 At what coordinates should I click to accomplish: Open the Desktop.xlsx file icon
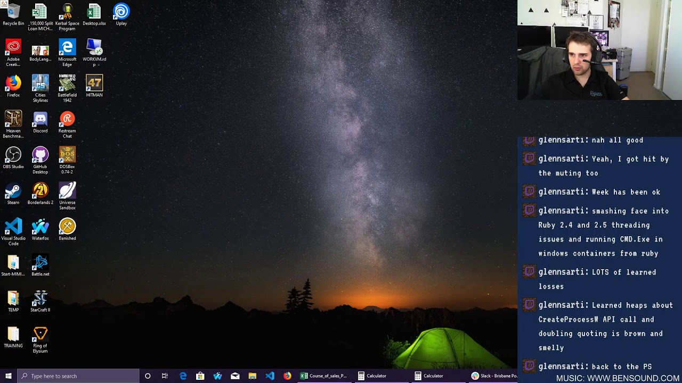94,15
